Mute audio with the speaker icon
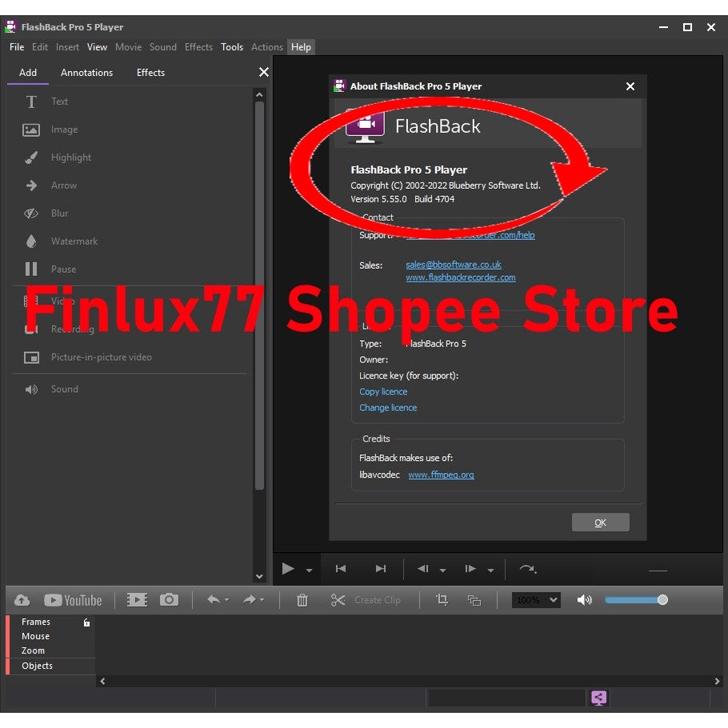The width and height of the screenshot is (728, 728). [585, 600]
